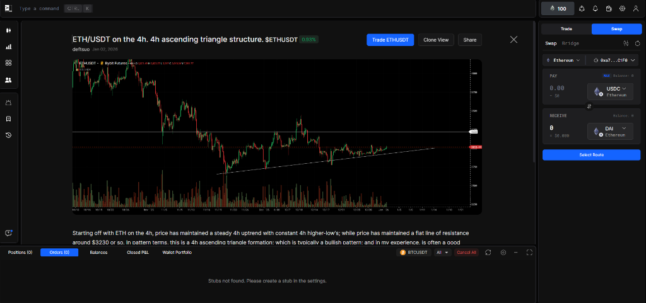Click the ETH chart image thumbnail
646x303 pixels.
[277, 137]
